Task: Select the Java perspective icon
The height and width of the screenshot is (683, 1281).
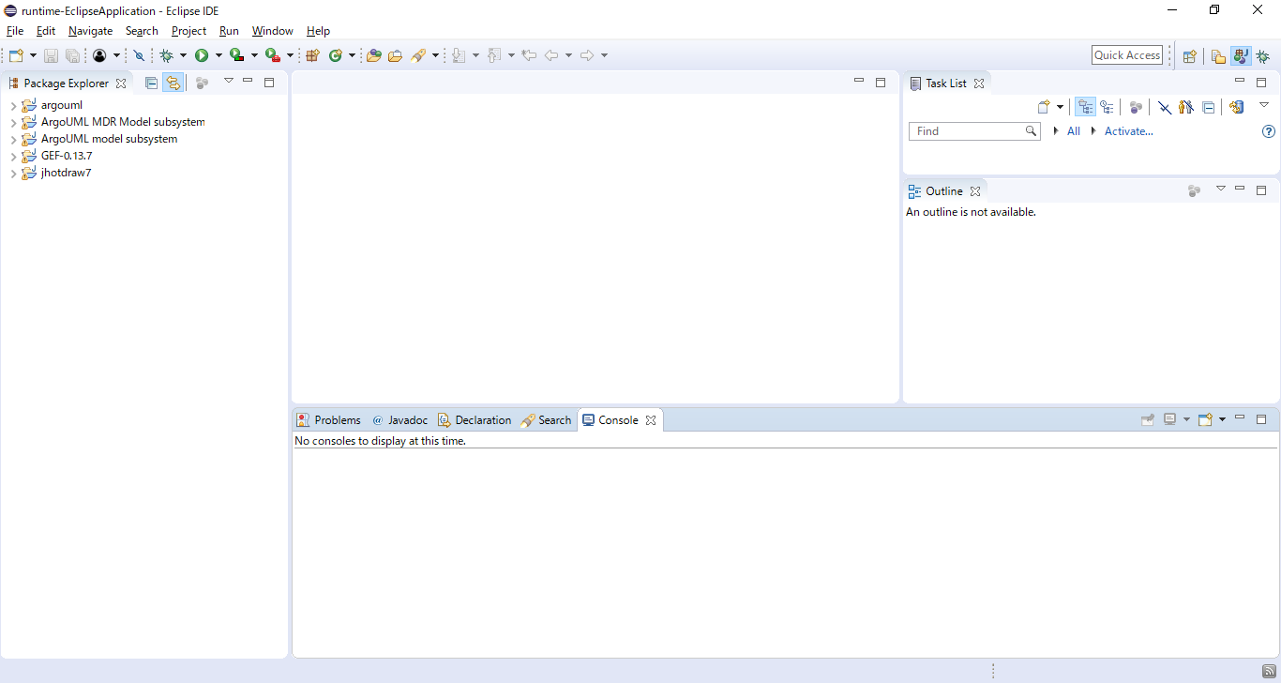Action: pos(1241,56)
